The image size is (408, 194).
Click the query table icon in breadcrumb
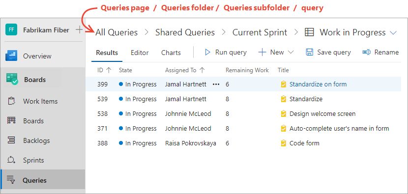pyautogui.click(x=309, y=32)
